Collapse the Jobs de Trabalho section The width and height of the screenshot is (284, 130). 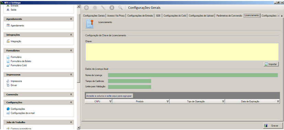click(71, 122)
